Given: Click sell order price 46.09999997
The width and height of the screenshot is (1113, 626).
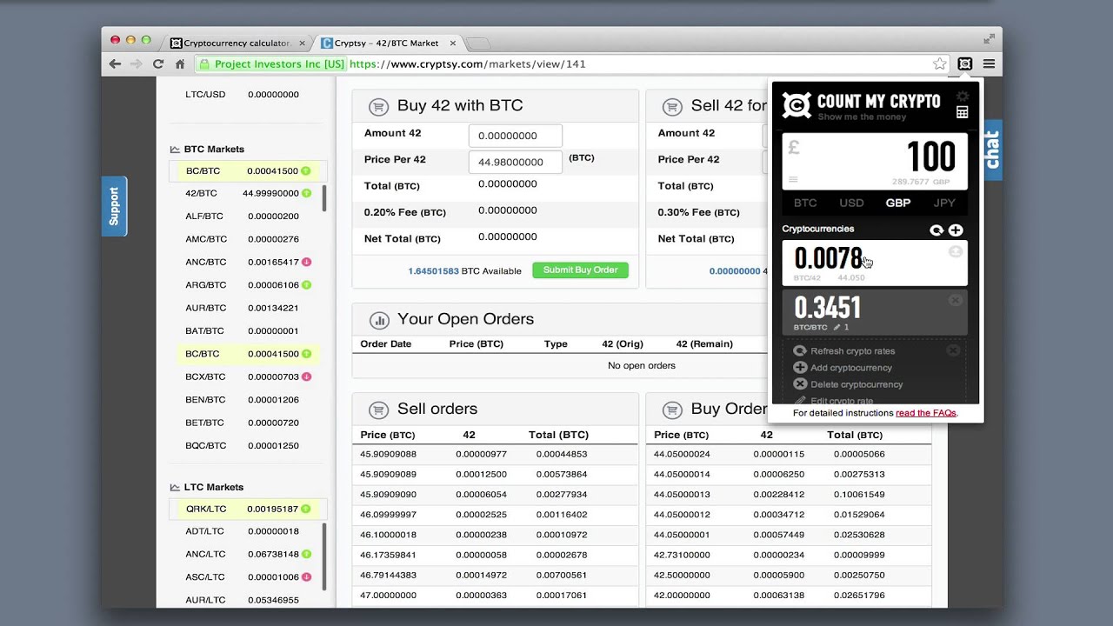Looking at the screenshot, I should point(389,515).
